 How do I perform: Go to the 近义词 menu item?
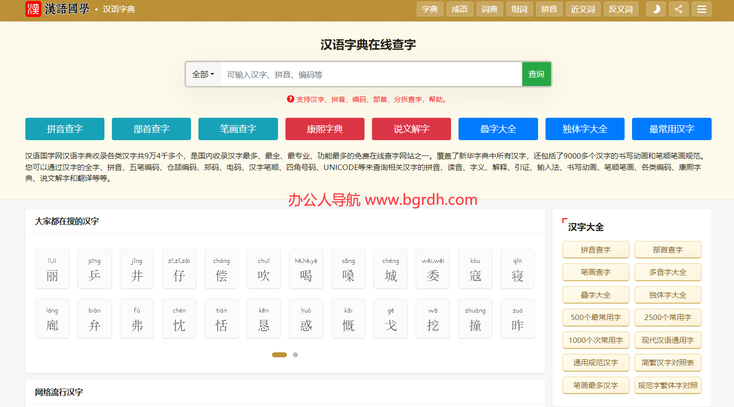coord(583,9)
